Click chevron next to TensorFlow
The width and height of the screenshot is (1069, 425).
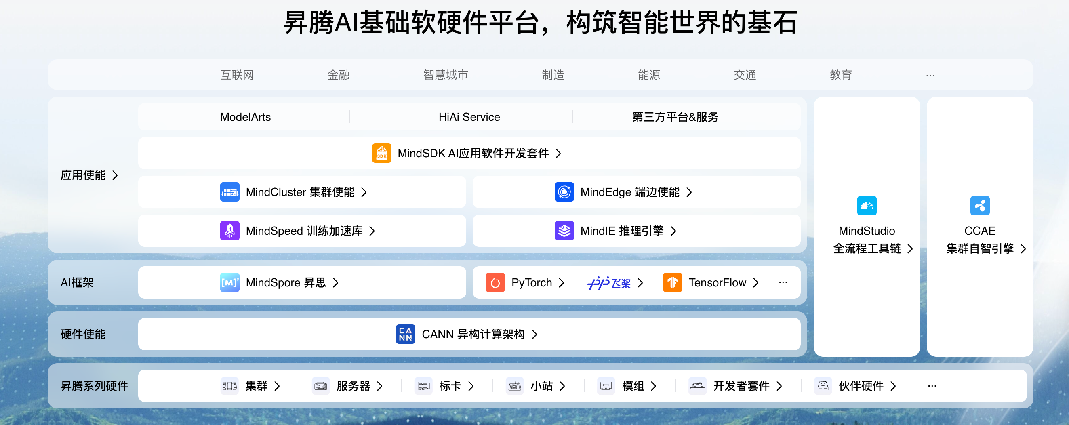[755, 283]
